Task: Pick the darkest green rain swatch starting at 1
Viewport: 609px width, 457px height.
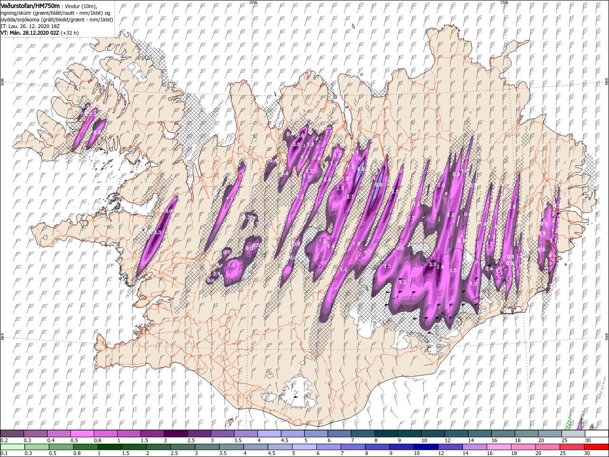Action: [x=109, y=447]
